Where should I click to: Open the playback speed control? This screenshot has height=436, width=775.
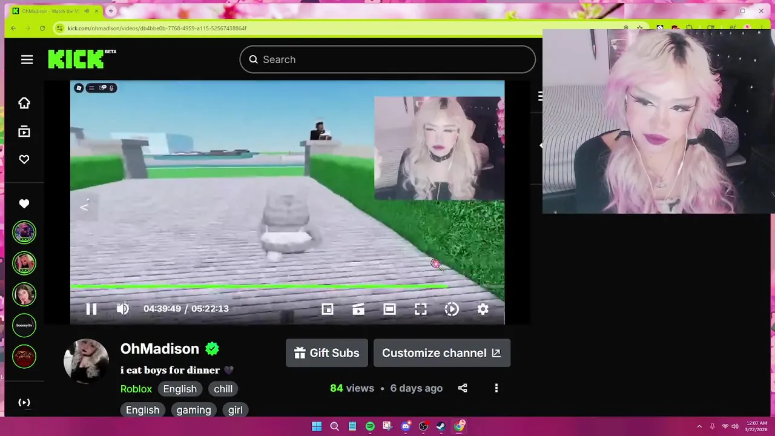[x=452, y=309]
